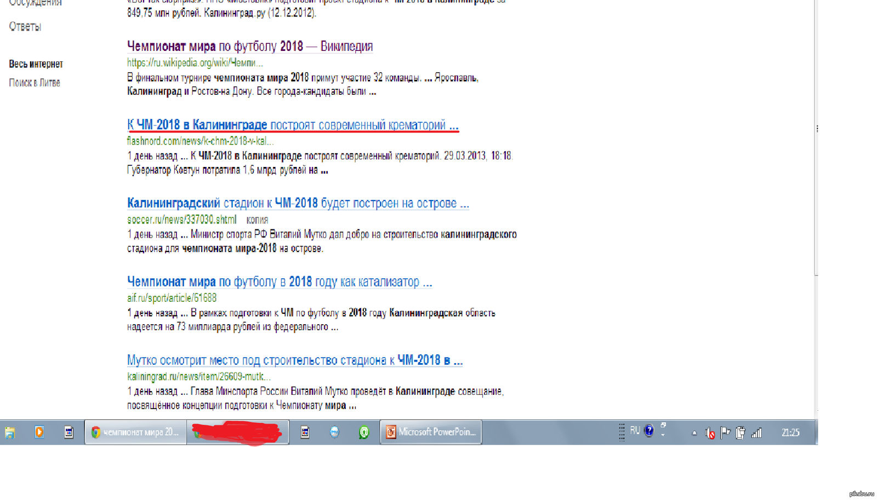877x500 pixels.
Task: Click the muted volume tray icon
Action: (710, 433)
